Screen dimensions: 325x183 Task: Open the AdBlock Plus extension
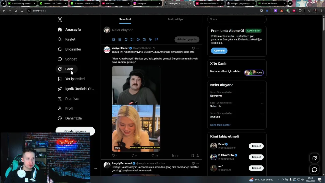tap(294, 11)
